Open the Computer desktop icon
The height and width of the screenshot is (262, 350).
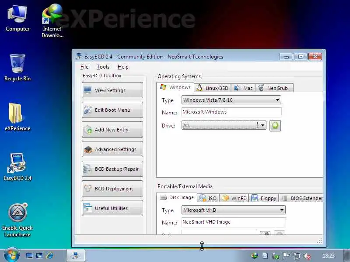[17, 18]
